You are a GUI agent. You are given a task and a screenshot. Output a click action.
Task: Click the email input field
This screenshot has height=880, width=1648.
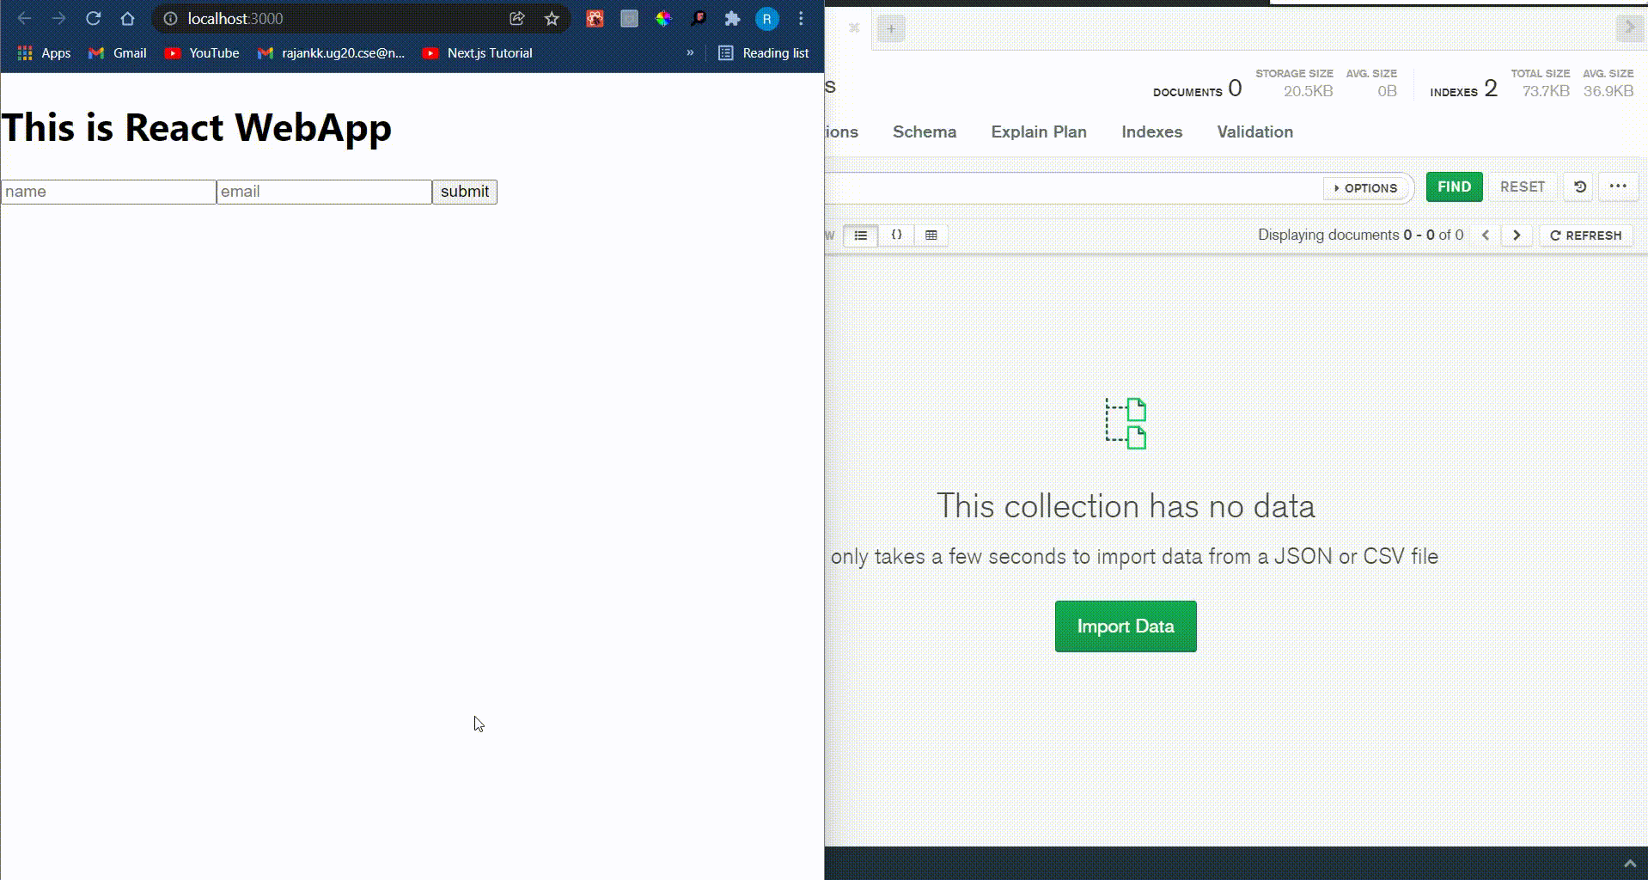pyautogui.click(x=323, y=191)
